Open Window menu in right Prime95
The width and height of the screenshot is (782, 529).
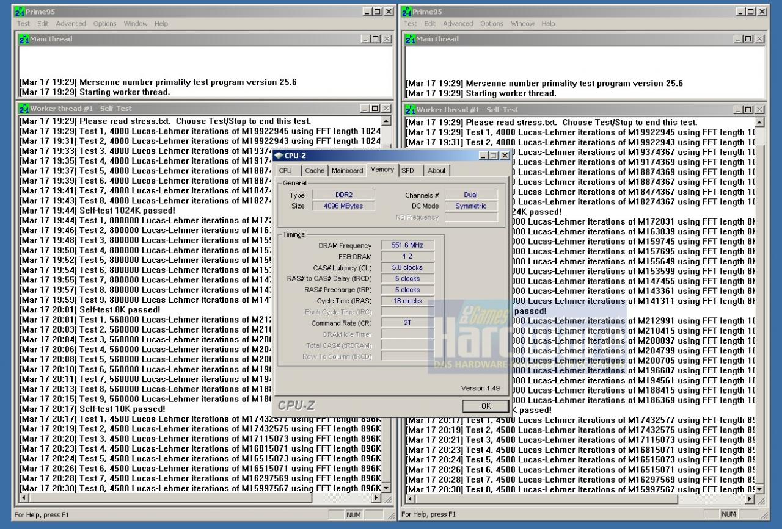(522, 24)
